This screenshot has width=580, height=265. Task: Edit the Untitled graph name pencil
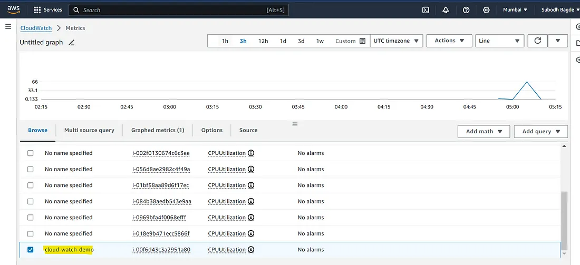[x=72, y=43]
